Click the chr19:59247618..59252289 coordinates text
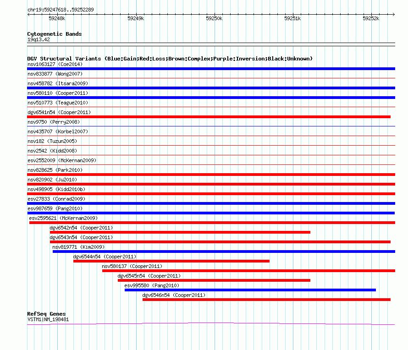408x350 pixels. (x=61, y=10)
